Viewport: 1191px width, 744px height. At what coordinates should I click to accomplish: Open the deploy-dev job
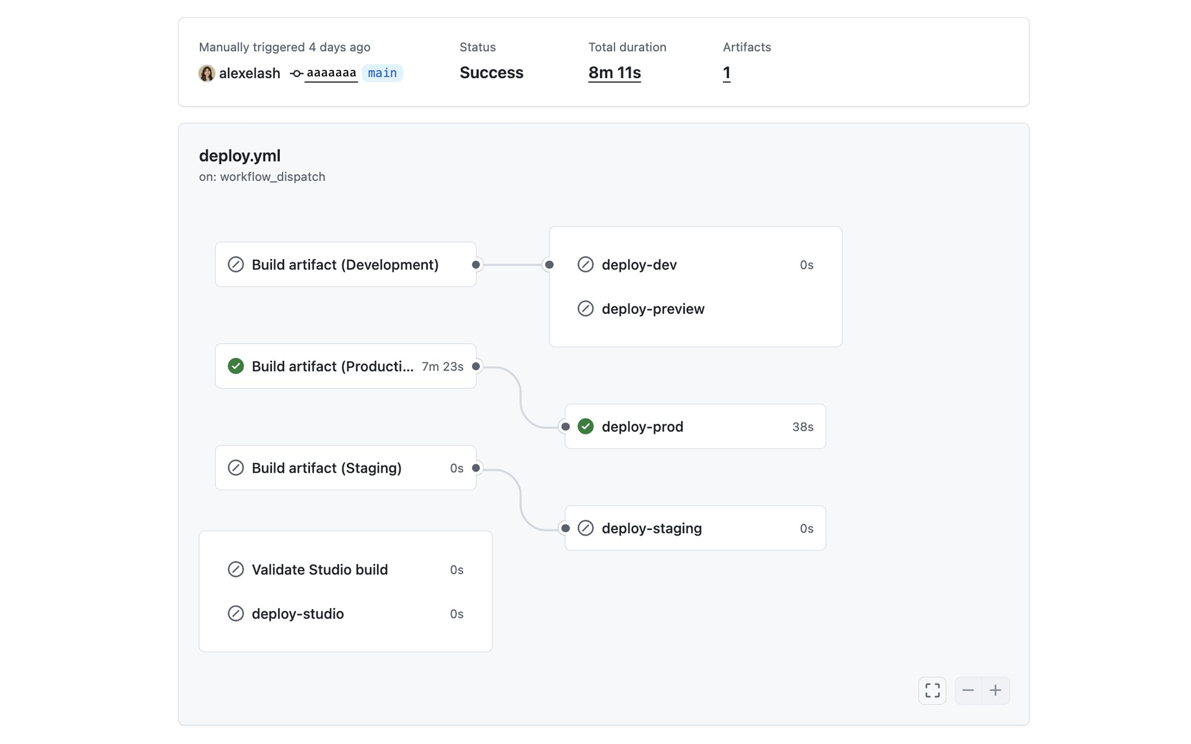pos(695,264)
